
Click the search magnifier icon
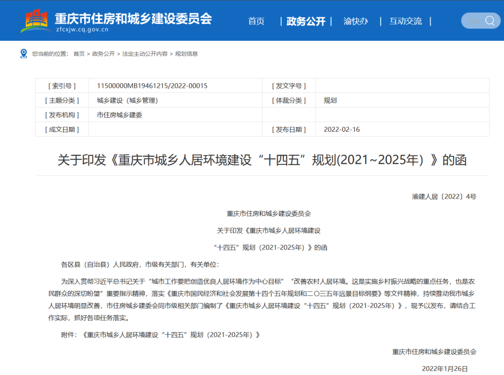pos(490,21)
